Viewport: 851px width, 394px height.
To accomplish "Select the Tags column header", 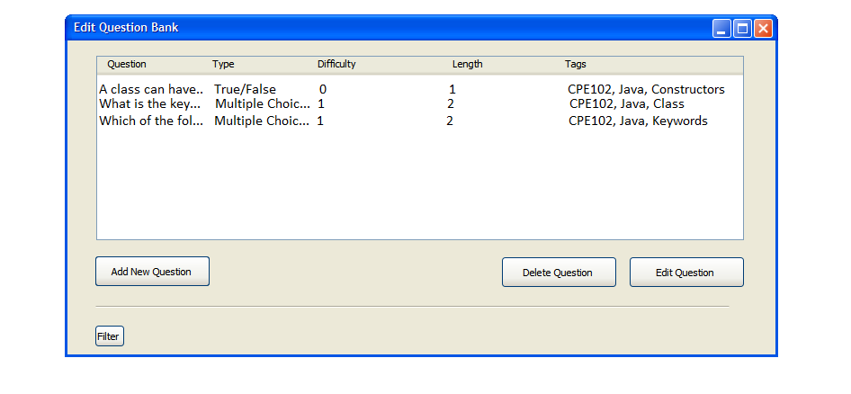I will 576,65.
